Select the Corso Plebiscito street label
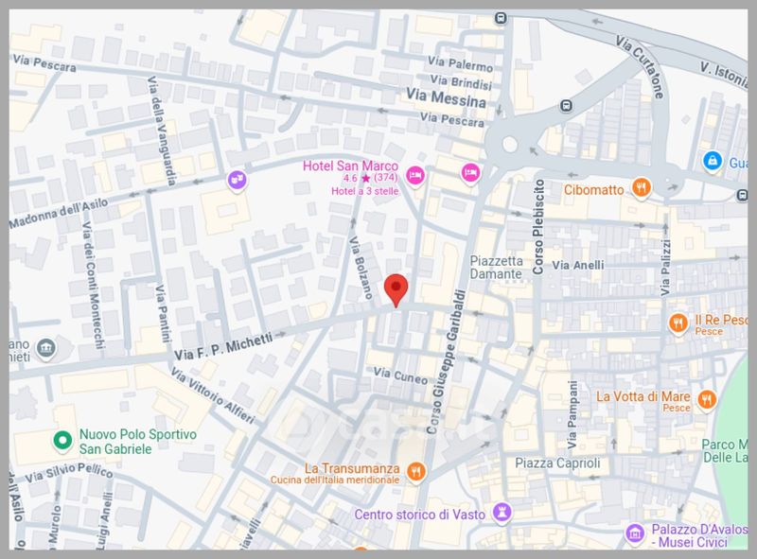Image resolution: width=757 pixels, height=559 pixels. tap(538, 227)
